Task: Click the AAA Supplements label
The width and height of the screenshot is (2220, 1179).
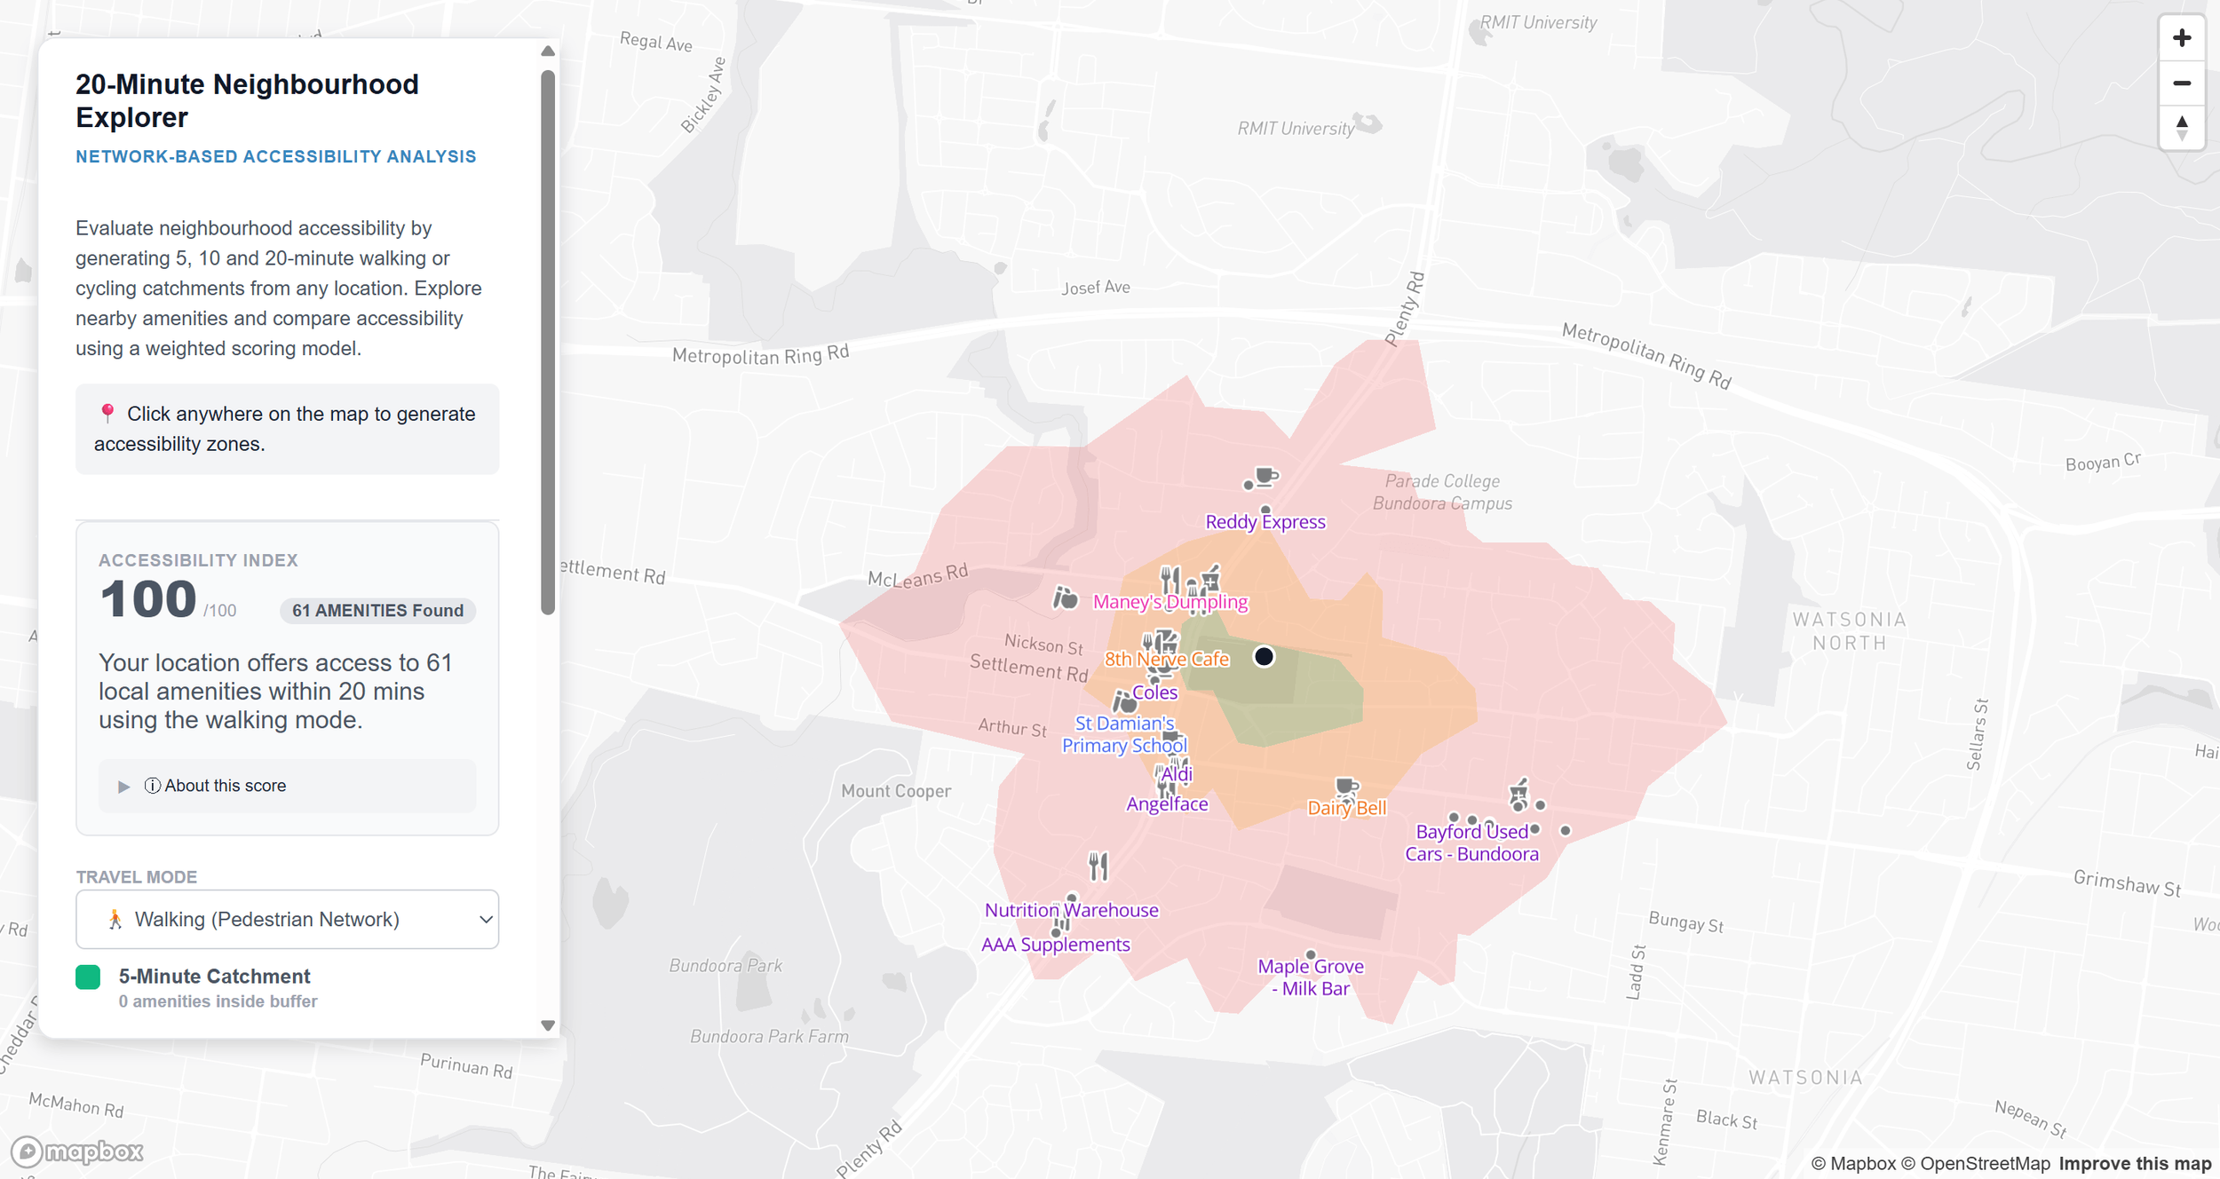Action: (1055, 945)
